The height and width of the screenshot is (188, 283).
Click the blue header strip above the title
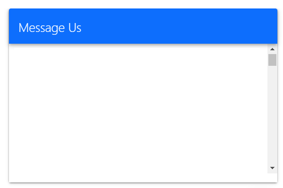coord(143,15)
